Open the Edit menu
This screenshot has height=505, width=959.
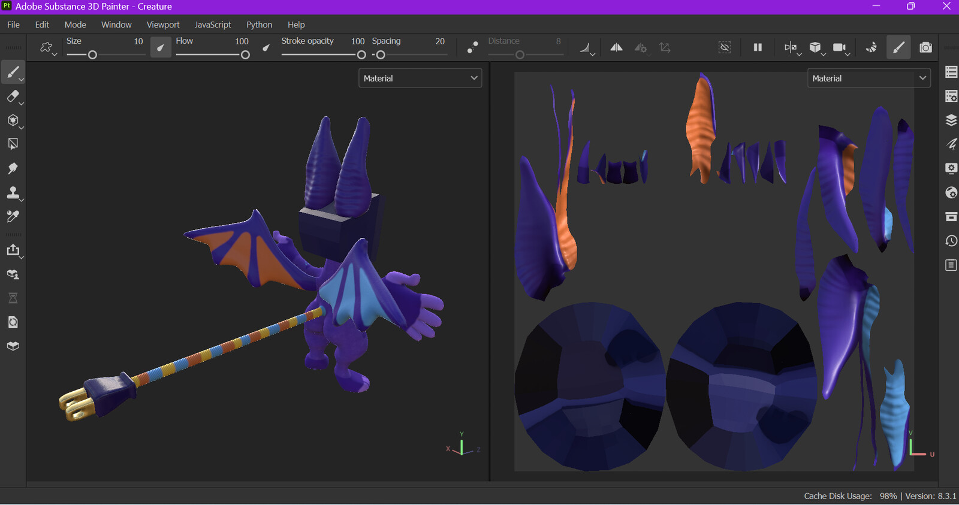tap(42, 25)
